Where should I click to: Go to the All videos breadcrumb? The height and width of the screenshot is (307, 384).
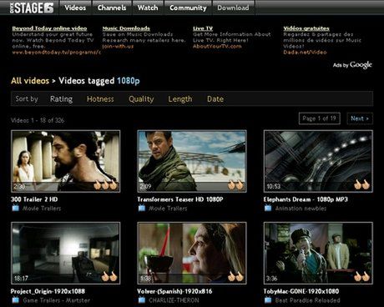(30, 81)
